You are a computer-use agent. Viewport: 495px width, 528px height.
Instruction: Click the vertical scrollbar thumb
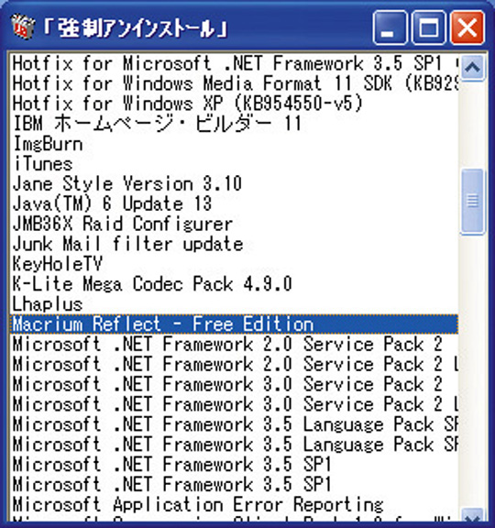point(472,201)
